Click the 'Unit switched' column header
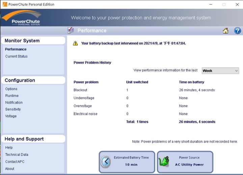243x175 pixels. [x=137, y=82]
